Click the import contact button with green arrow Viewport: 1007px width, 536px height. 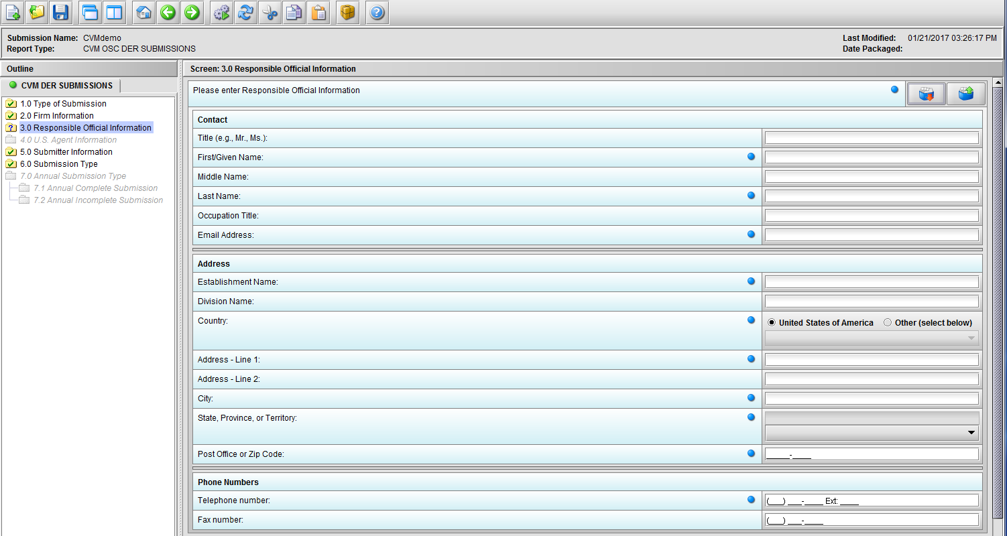coord(966,94)
